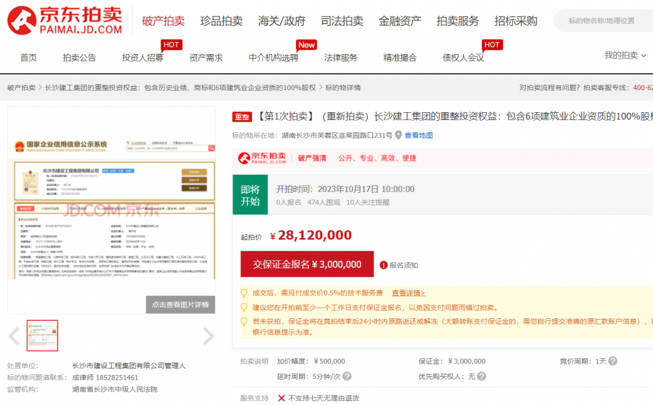Viewport: 653px width, 405px height.
Task: Open the 破产拍卖 top menu
Action: (x=163, y=21)
